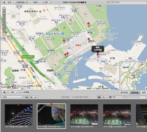Viewport: 147px width, 132px height.
Task: Switch browser to list view
Action: click(x=36, y=97)
